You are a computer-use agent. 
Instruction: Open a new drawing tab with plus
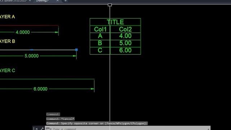click(x=66, y=1)
